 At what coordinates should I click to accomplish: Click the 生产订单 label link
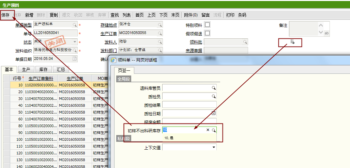pos(109,34)
